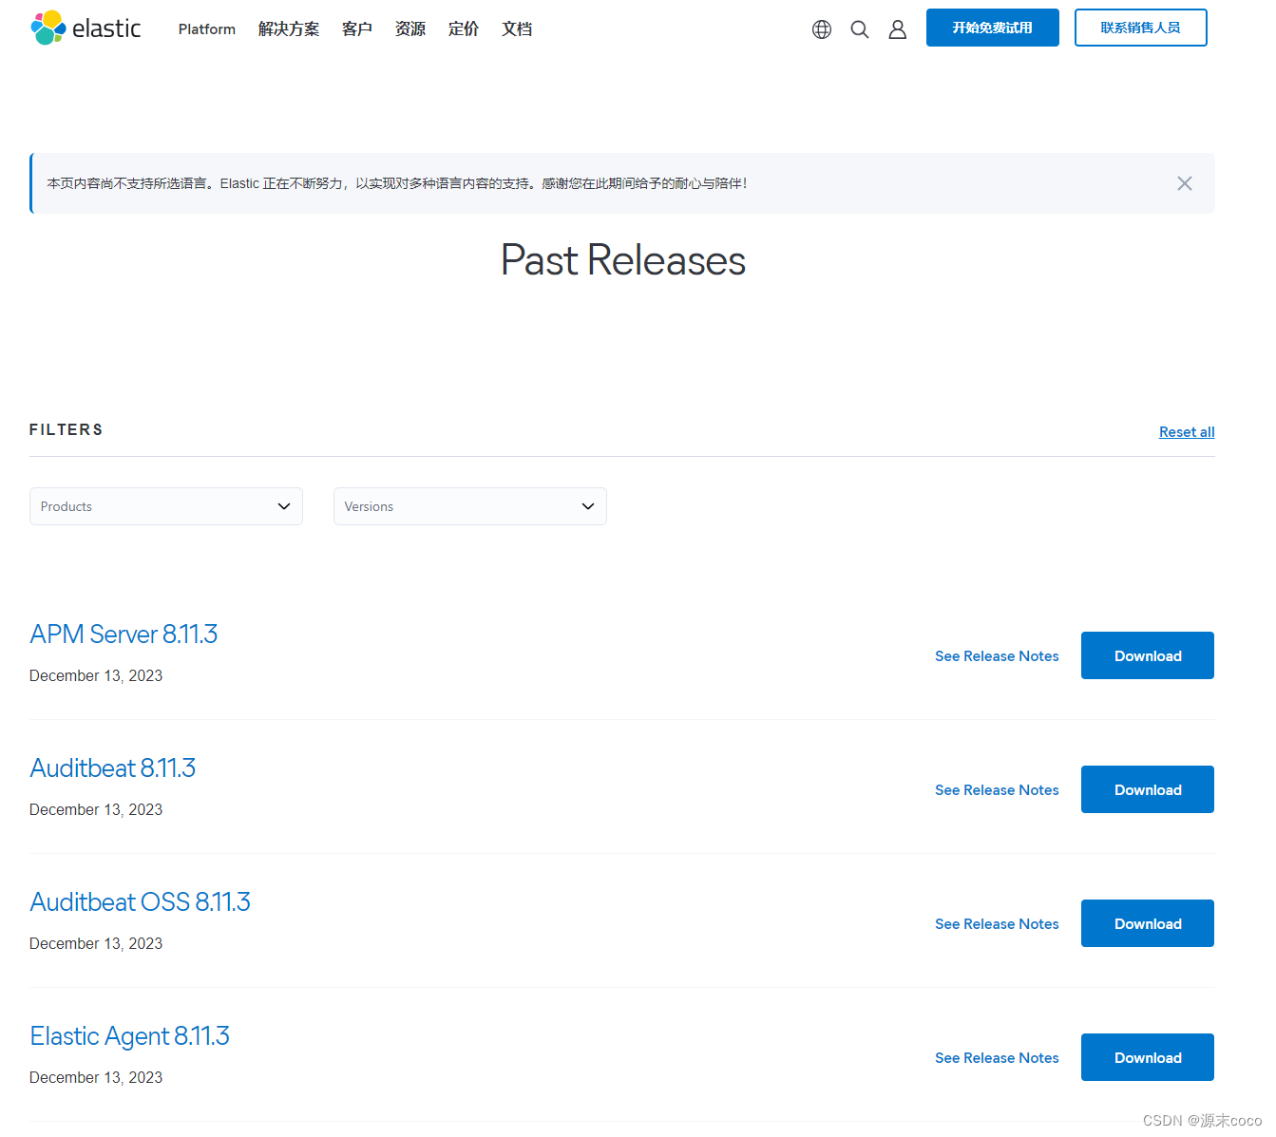The image size is (1276, 1137).
Task: Click the date under APM Server 8.11.3
Action: [x=96, y=675]
